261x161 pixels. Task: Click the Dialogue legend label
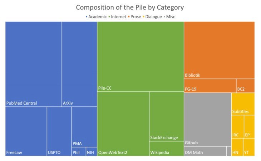pyautogui.click(x=154, y=17)
